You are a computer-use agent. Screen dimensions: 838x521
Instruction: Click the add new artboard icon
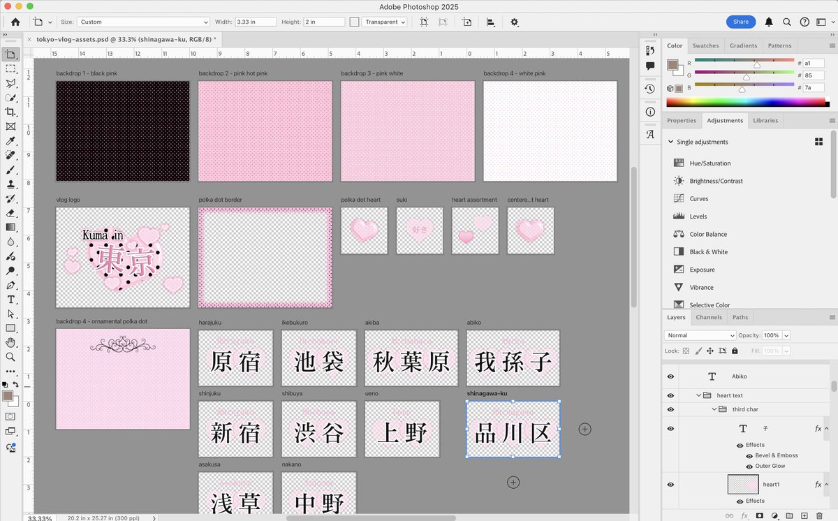466,22
